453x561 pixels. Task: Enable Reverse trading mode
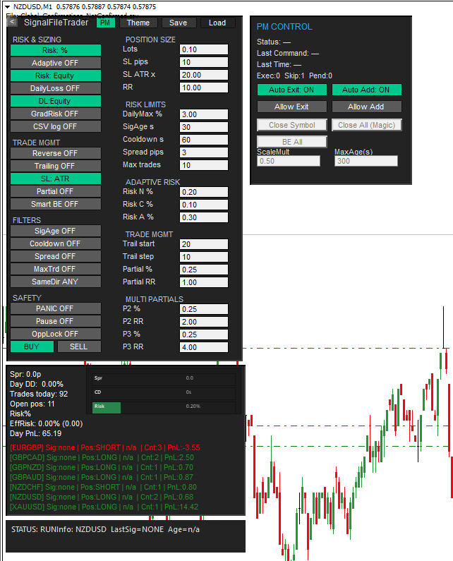pyautogui.click(x=56, y=154)
